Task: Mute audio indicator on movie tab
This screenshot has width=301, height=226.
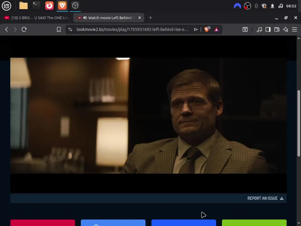Action: pyautogui.click(x=85, y=18)
